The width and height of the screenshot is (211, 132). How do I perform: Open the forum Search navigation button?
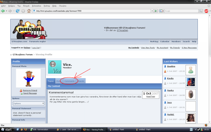186,41
